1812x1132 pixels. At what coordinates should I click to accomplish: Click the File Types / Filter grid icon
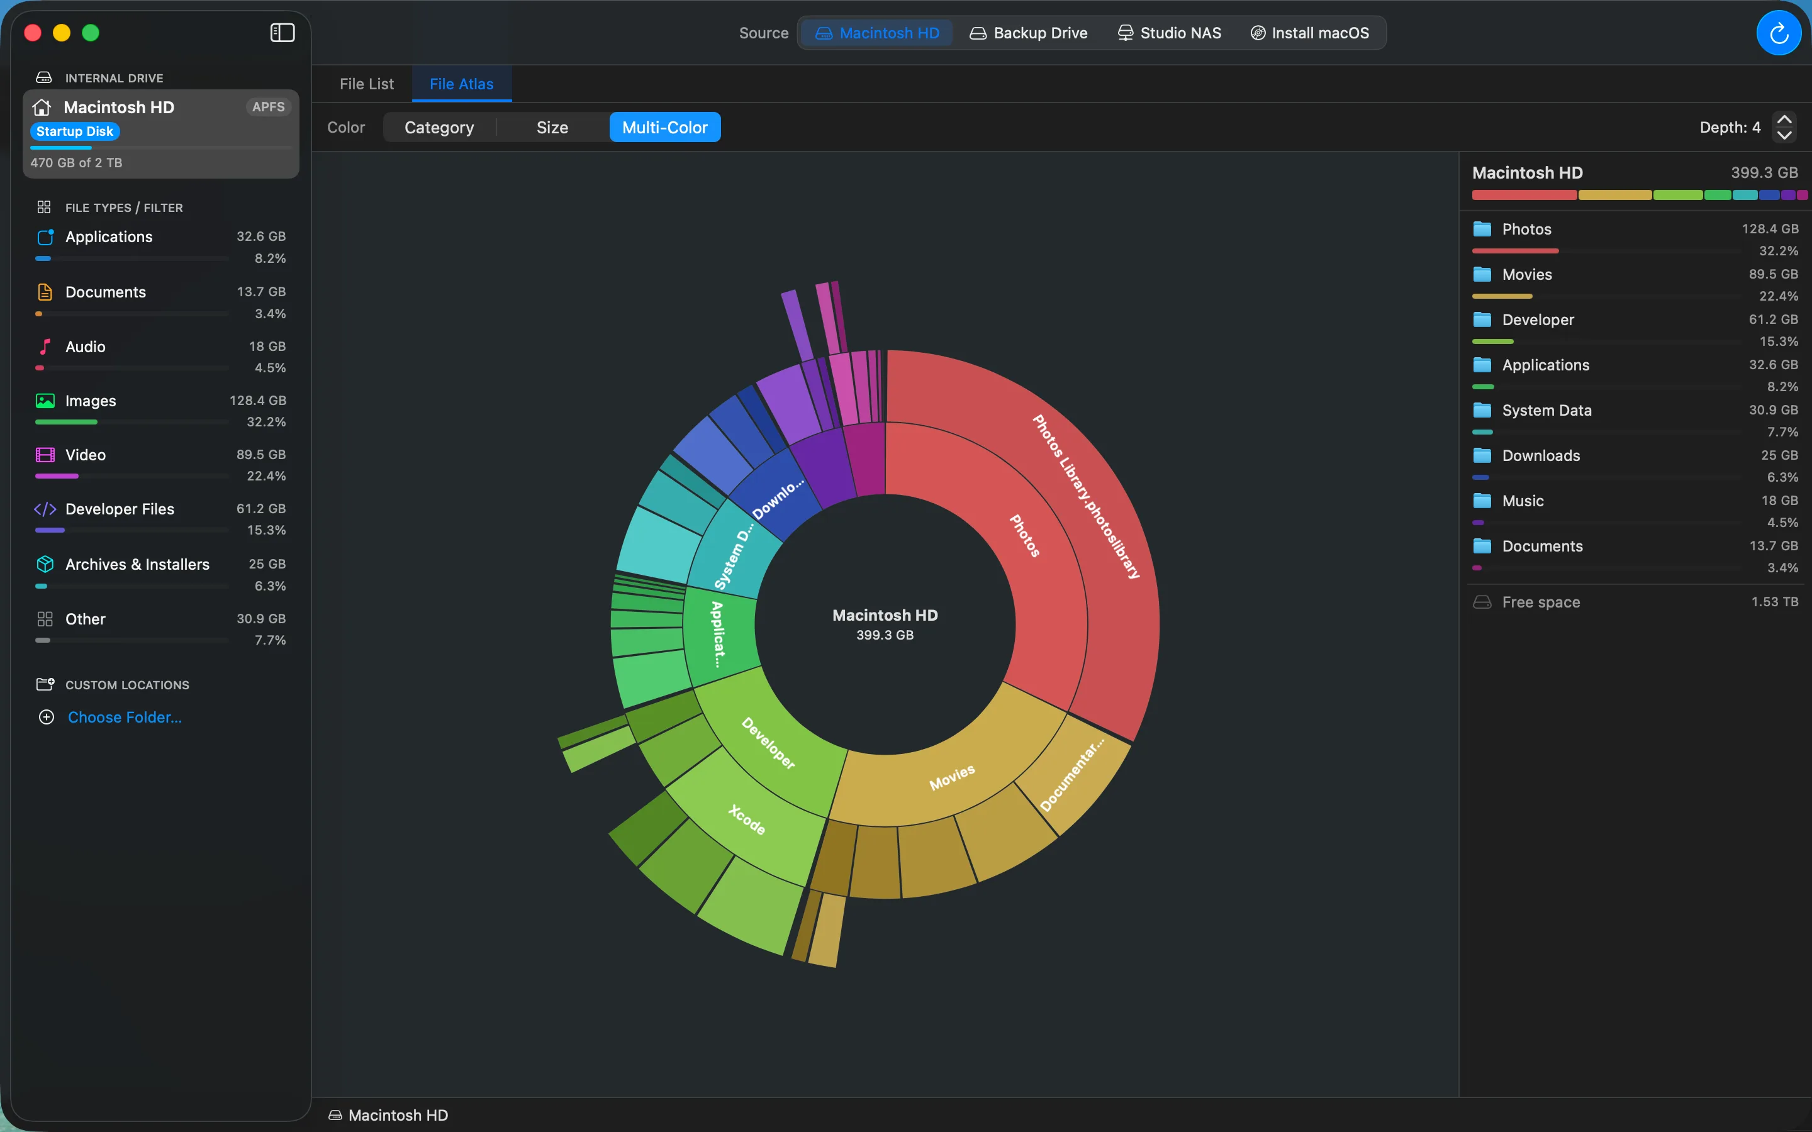(44, 208)
